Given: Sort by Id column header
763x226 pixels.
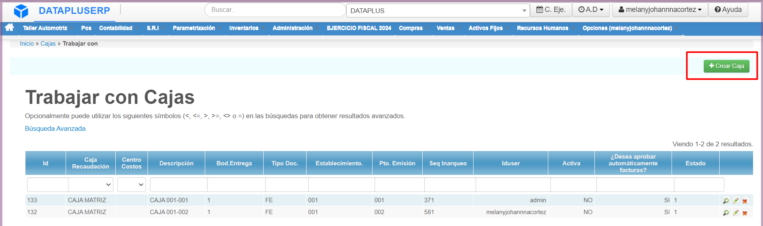Looking at the screenshot, I should [45, 163].
